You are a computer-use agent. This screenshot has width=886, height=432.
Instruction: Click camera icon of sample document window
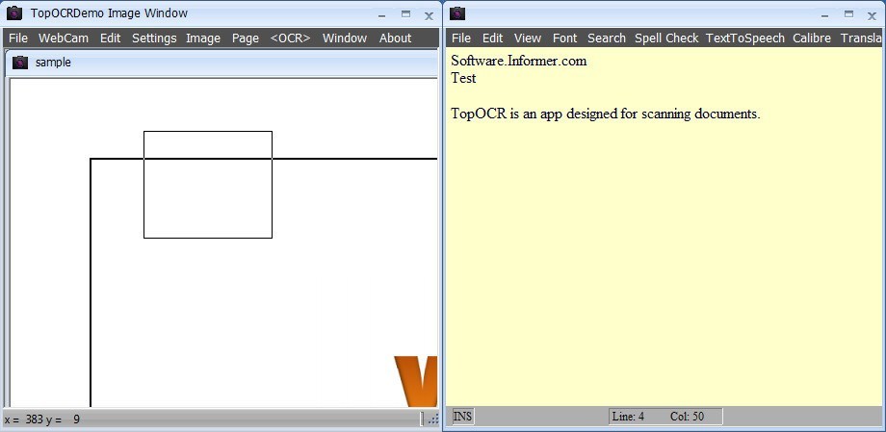point(20,63)
